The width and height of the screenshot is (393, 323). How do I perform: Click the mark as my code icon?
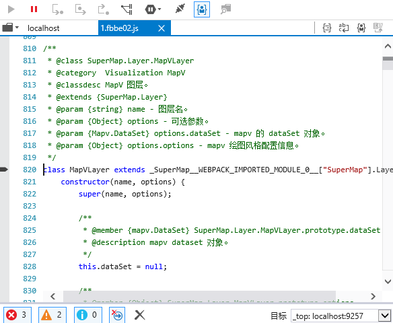(361, 28)
